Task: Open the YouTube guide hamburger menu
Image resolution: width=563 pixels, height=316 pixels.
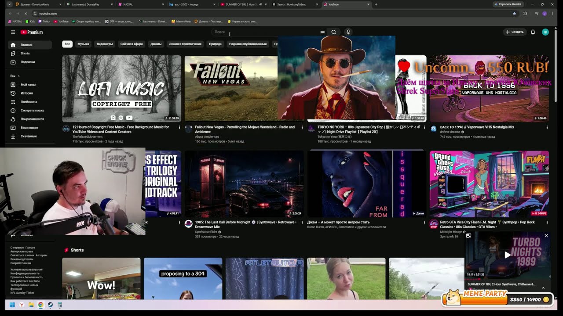Action: pyautogui.click(x=13, y=32)
